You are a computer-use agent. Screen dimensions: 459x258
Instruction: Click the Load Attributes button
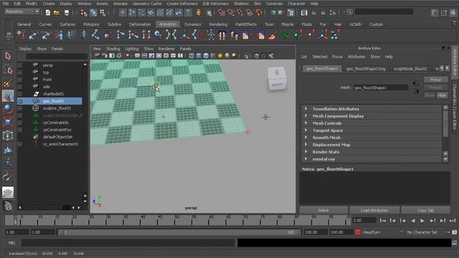[374, 210]
